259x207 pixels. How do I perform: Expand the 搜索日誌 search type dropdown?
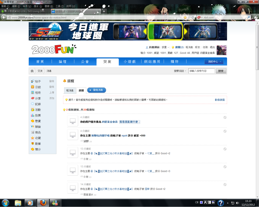180,71
